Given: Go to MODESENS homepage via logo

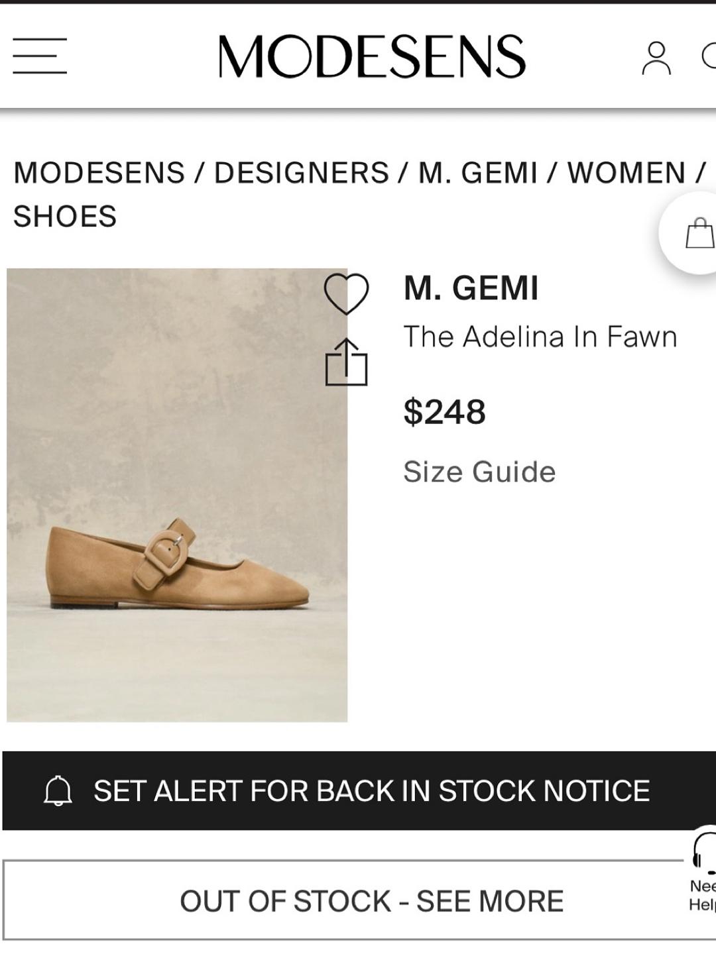Looking at the screenshot, I should (372, 56).
